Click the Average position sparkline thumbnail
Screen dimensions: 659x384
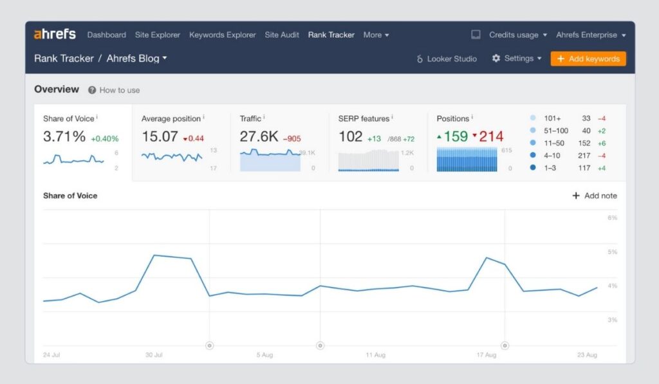[172, 157]
